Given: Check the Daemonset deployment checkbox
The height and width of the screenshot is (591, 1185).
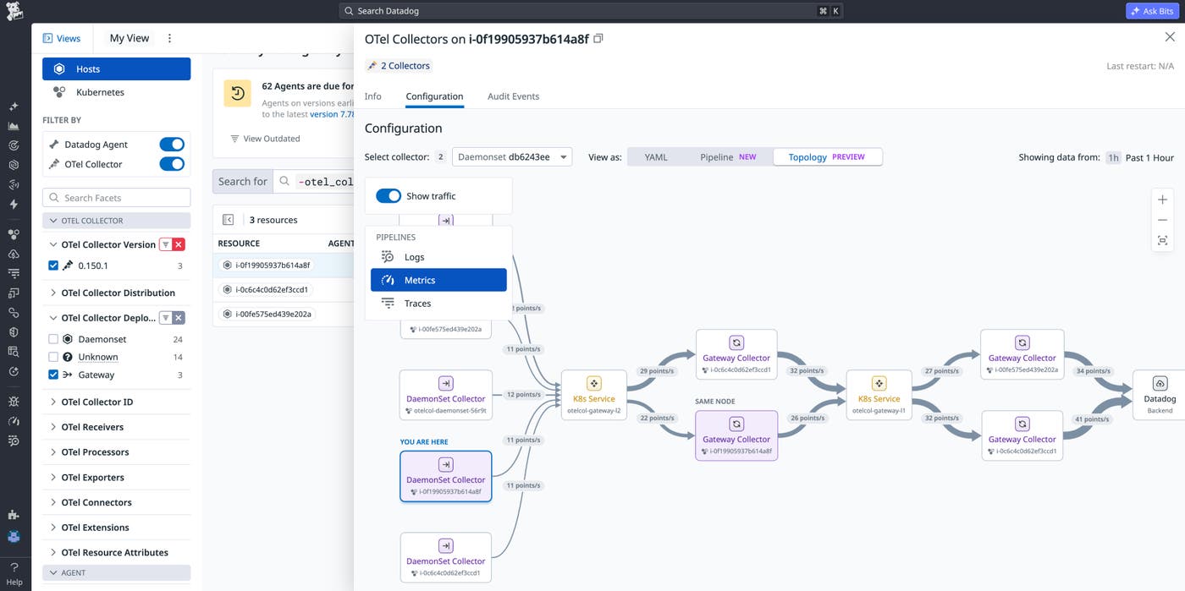Looking at the screenshot, I should [53, 339].
